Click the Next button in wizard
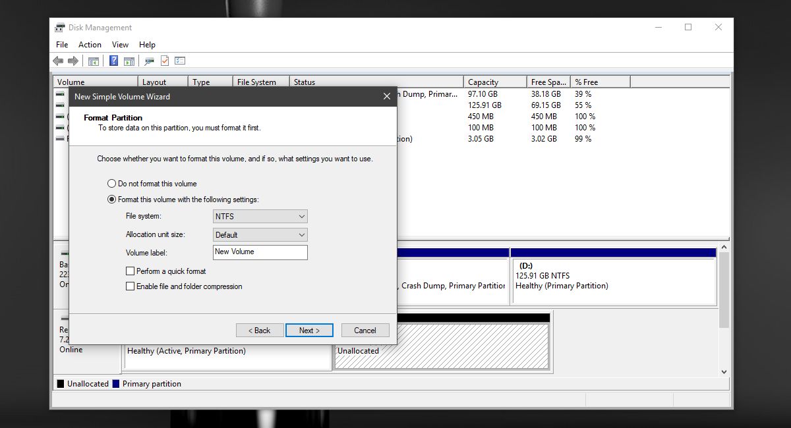The image size is (791, 428). (309, 331)
